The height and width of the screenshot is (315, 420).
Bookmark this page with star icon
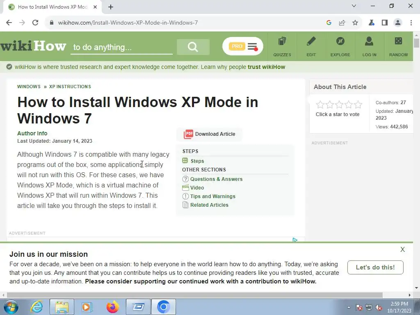355,23
